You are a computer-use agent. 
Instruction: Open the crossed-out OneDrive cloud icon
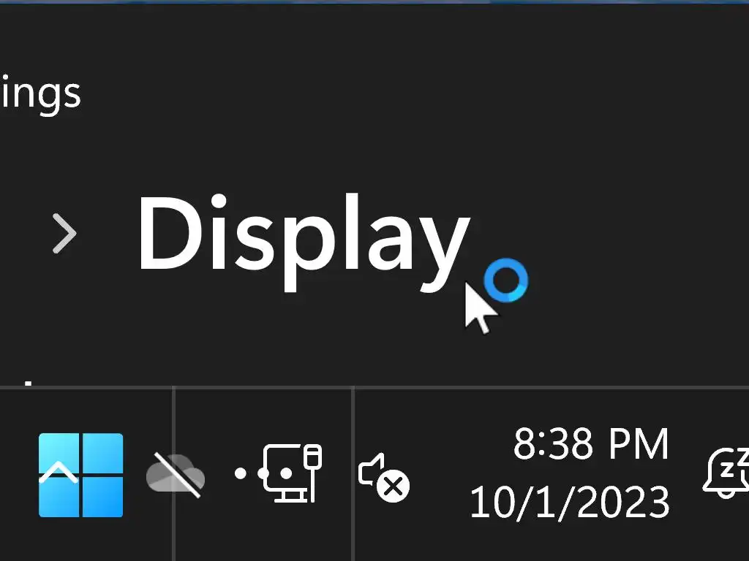pyautogui.click(x=176, y=475)
